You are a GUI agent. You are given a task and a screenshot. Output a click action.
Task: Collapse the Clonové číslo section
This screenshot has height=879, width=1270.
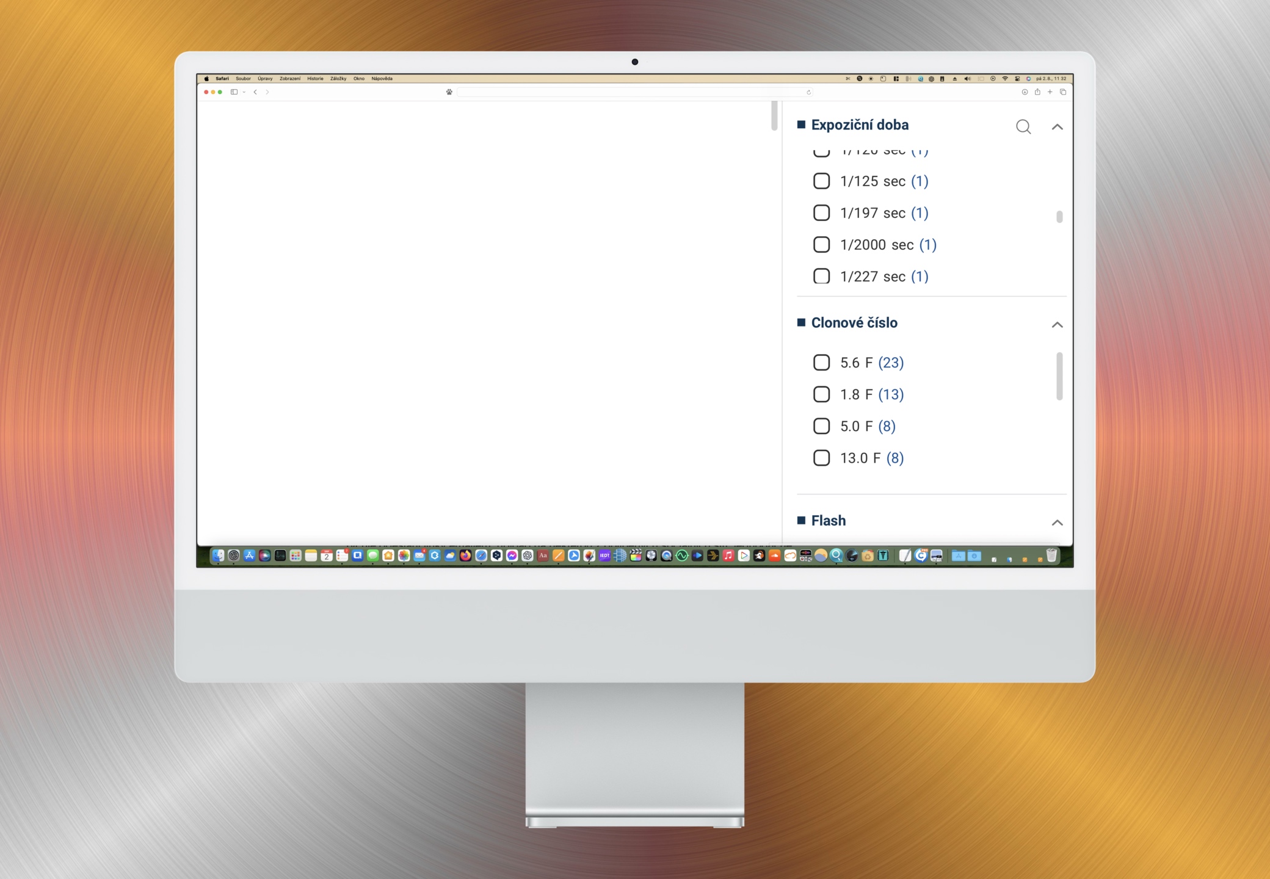pyautogui.click(x=1057, y=325)
